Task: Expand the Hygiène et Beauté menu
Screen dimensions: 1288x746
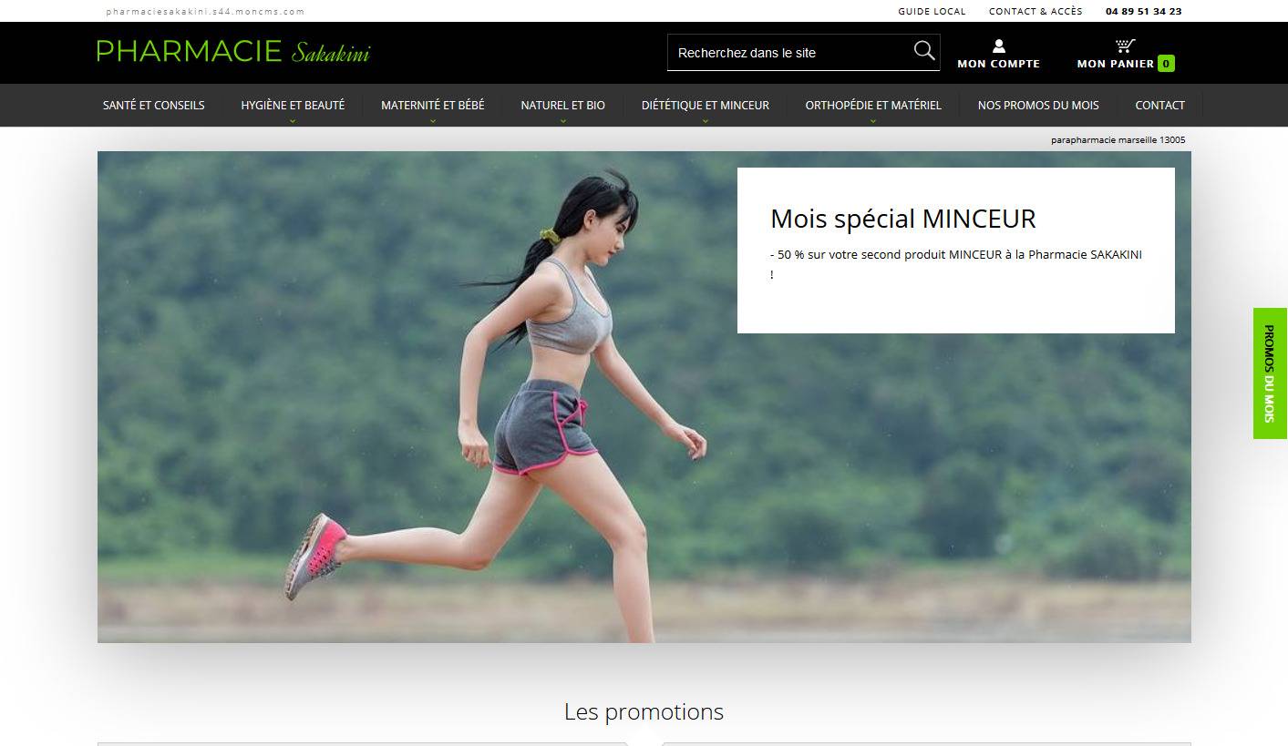Action: pyautogui.click(x=293, y=106)
